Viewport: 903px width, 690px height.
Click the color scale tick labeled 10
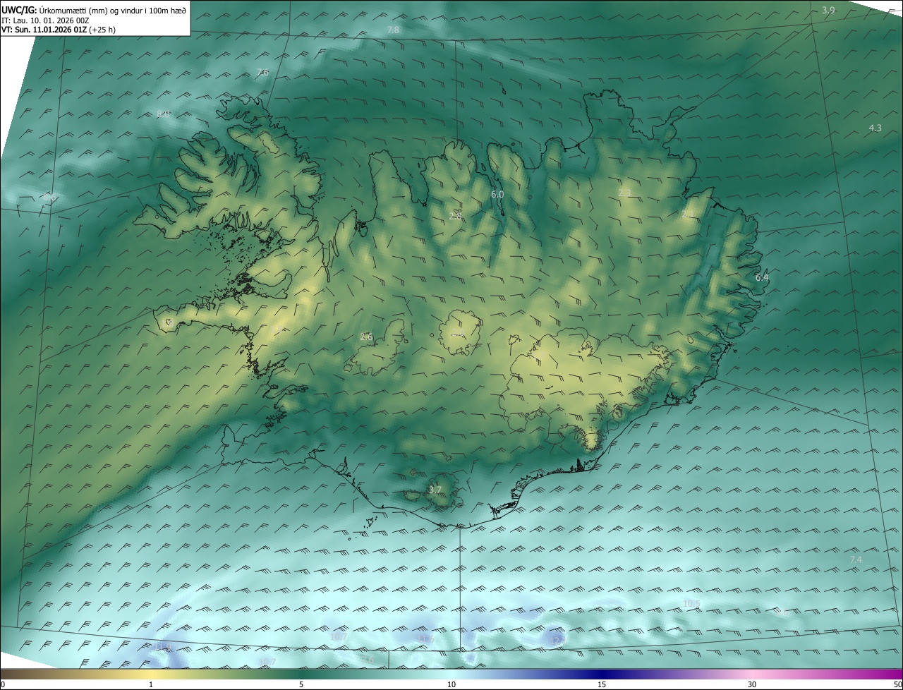[x=451, y=684]
